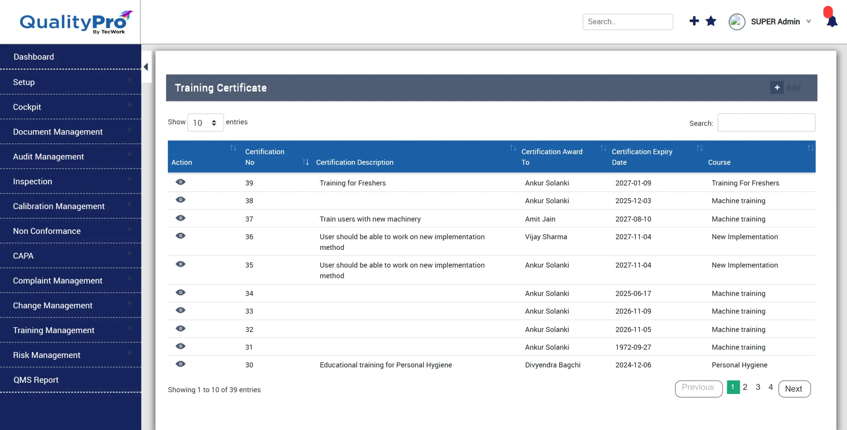
Task: View certificate 32 using eye icon
Action: tap(180, 329)
